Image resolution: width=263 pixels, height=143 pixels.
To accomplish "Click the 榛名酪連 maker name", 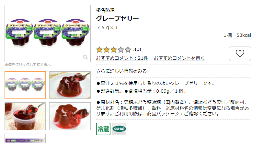I will click(x=105, y=10).
